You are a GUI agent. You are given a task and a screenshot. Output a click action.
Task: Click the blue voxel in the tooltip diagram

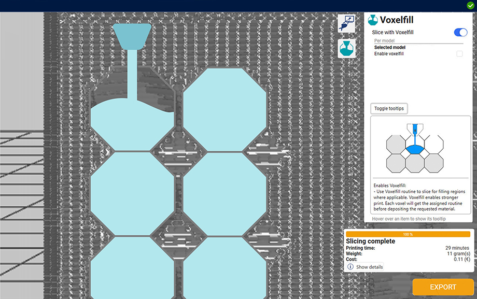[x=414, y=149]
